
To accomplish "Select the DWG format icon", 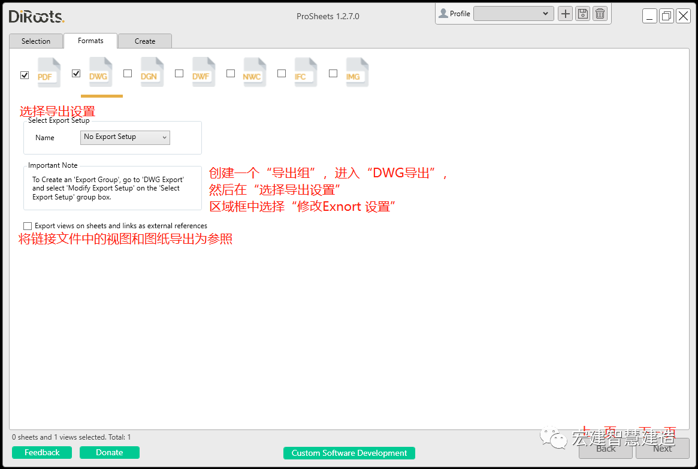I will click(100, 72).
